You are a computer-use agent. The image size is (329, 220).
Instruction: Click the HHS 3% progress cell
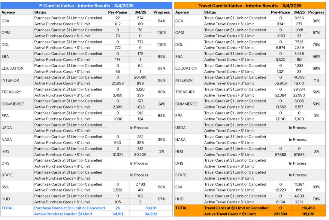click(161, 151)
